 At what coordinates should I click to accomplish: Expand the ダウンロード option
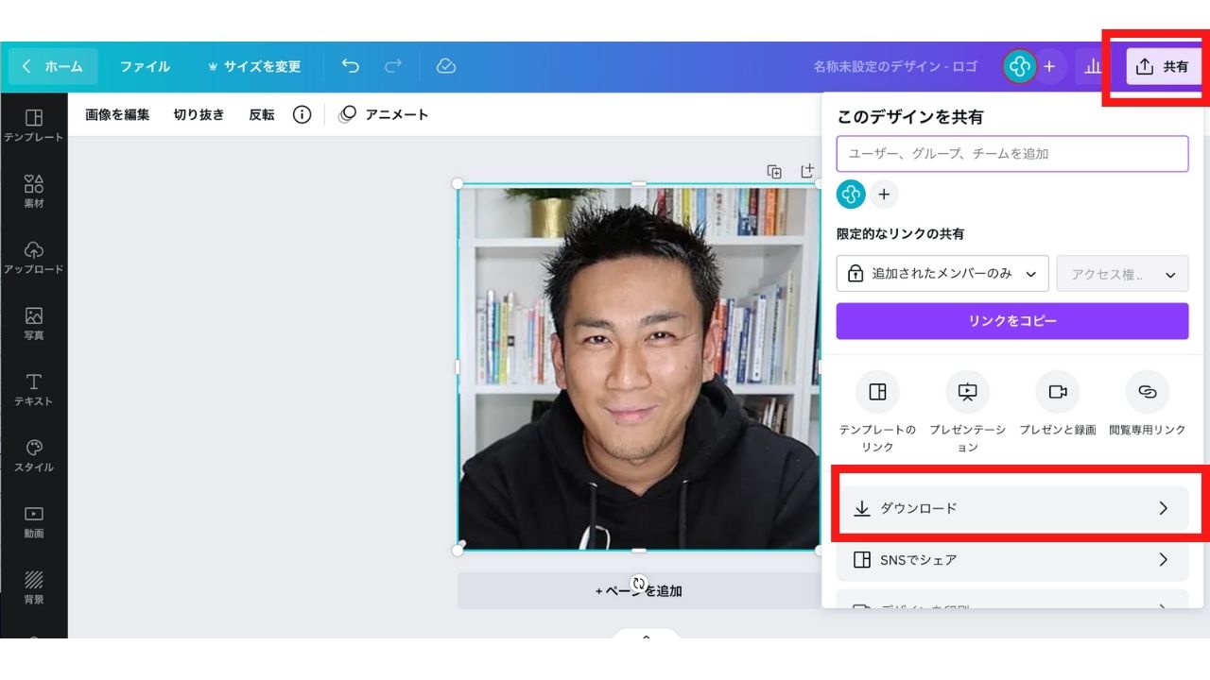[1012, 508]
